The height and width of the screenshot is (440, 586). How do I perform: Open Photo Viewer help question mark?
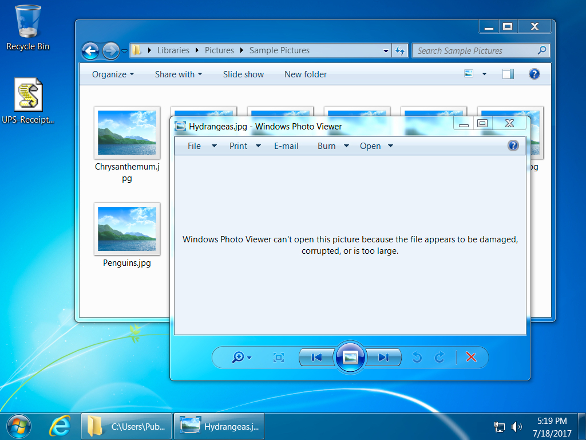pyautogui.click(x=513, y=146)
